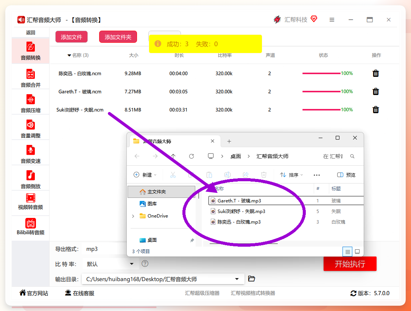
Task: Switch Explorer to large thumbnails view
Action: click(357, 252)
